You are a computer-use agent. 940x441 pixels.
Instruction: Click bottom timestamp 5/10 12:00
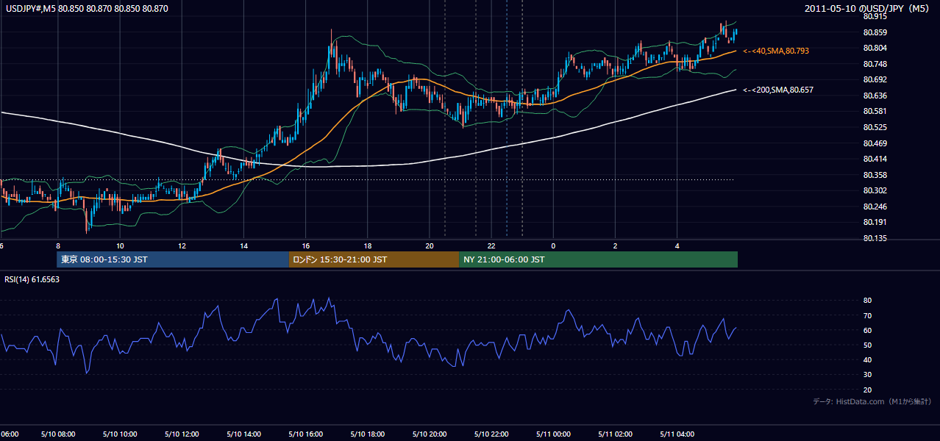click(x=181, y=434)
